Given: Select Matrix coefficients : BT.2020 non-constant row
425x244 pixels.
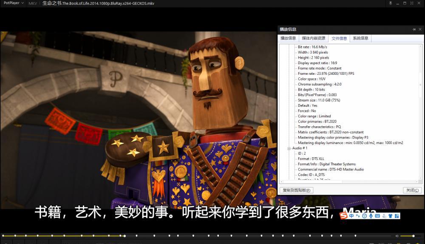Looking at the screenshot, I should tap(331, 132).
